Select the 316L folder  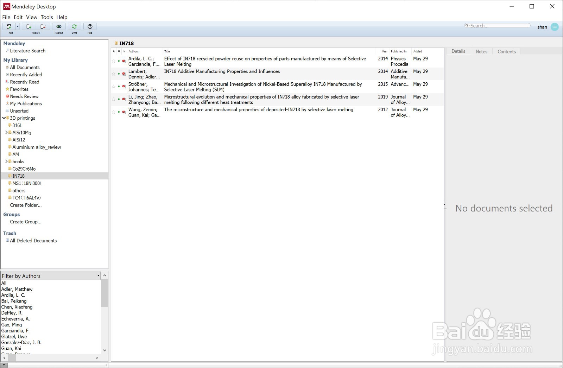[17, 125]
